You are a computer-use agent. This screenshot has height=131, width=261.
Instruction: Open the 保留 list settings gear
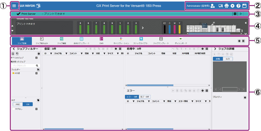point(116,49)
